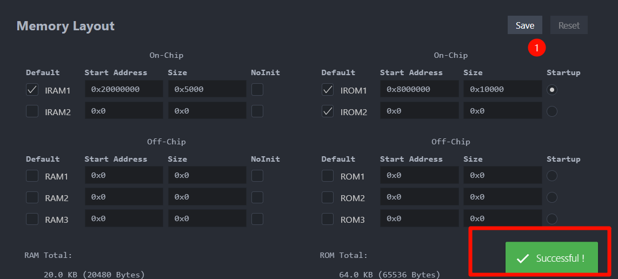Click the IROM1 size input
This screenshot has height=279, width=618.
click(502, 89)
